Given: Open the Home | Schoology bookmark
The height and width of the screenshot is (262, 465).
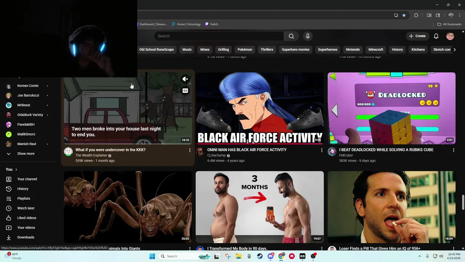Looking at the screenshot, I should point(186,24).
